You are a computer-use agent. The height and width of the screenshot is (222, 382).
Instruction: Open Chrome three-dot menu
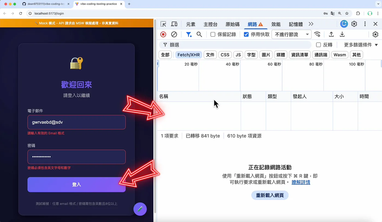[x=378, y=13]
